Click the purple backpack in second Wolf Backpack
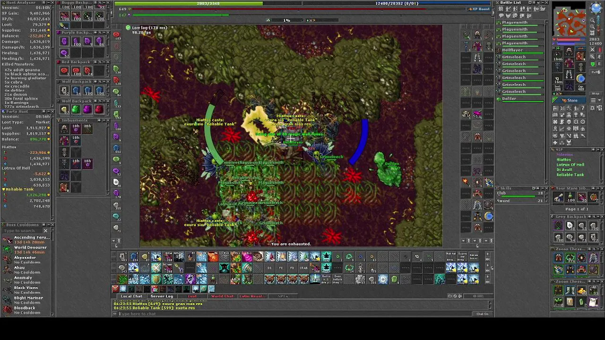Image resolution: width=605 pixels, height=340 pixels. tap(87, 110)
